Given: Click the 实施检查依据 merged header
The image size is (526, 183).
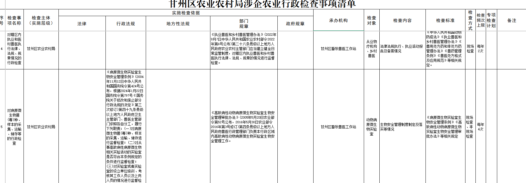Looking at the screenshot, I should click(186, 13).
